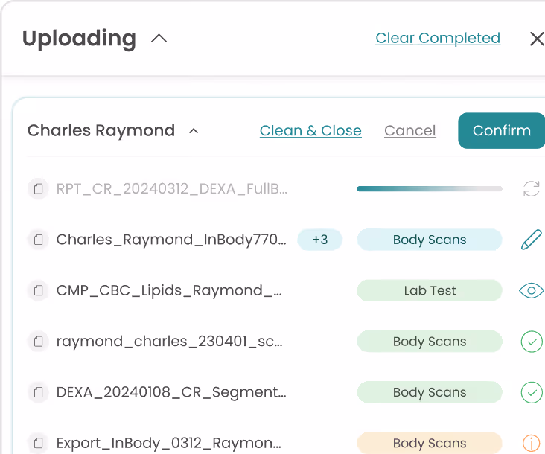
Task: Select the file name DEXA_20240108_CR_Segment…
Action: (x=171, y=392)
